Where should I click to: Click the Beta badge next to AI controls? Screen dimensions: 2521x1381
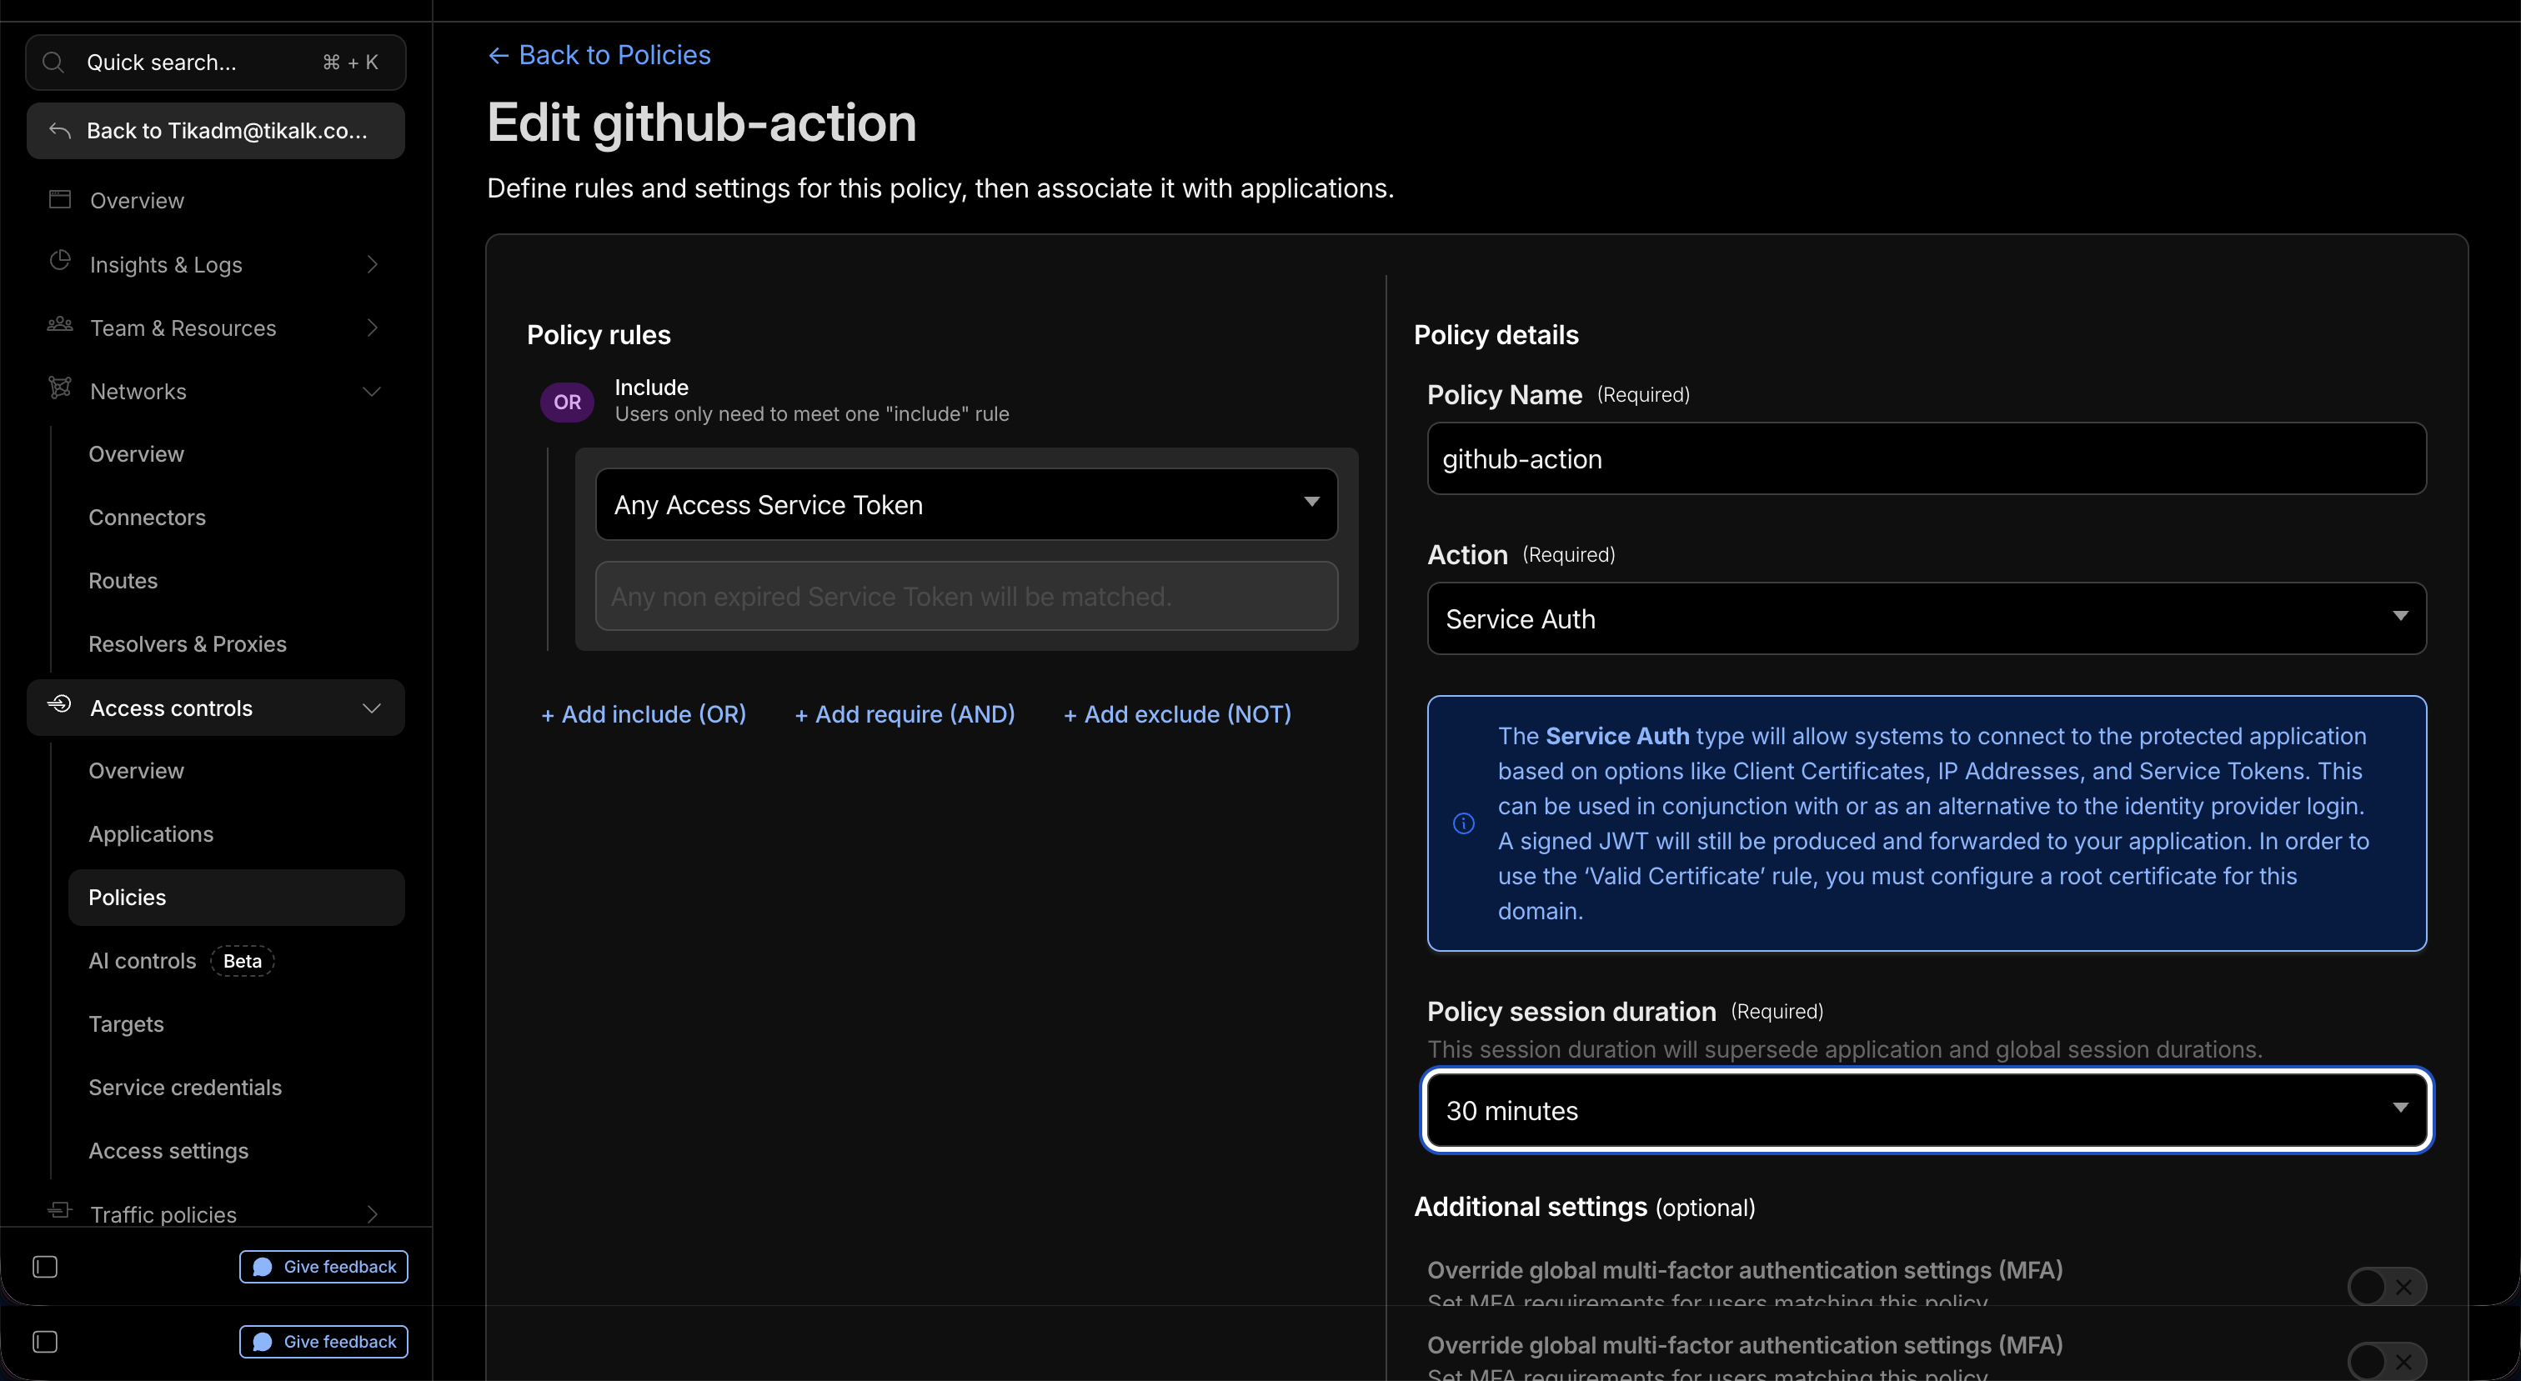(x=242, y=962)
